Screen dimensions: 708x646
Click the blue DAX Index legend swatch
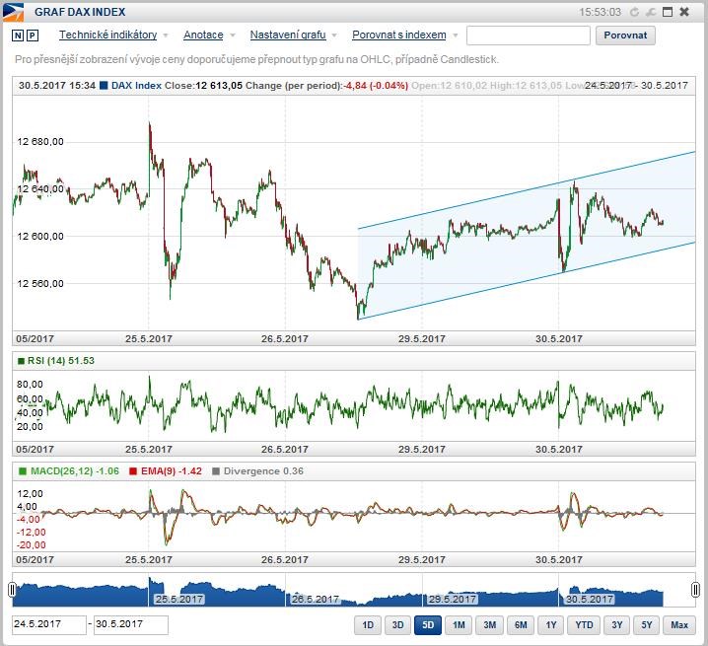pyautogui.click(x=104, y=86)
